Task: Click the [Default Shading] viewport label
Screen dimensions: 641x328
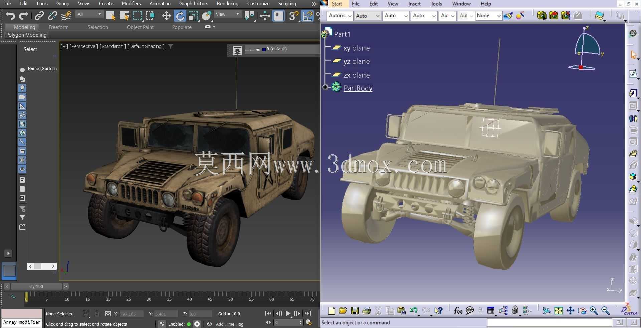Action: [x=146, y=46]
